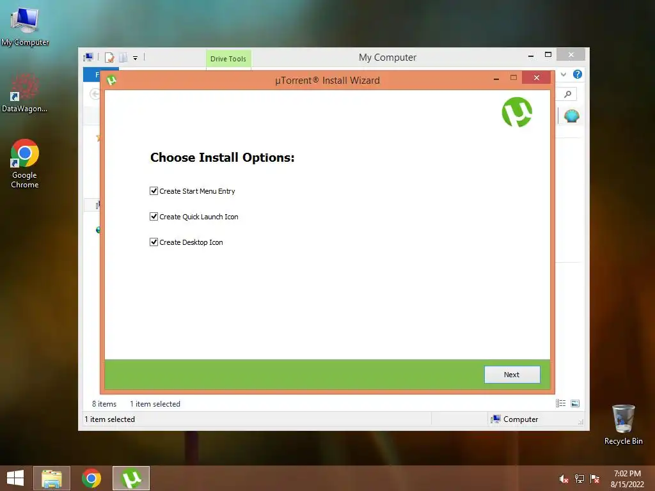Click µTorrent icon in wizard title bar
The width and height of the screenshot is (655, 491).
tap(111, 80)
